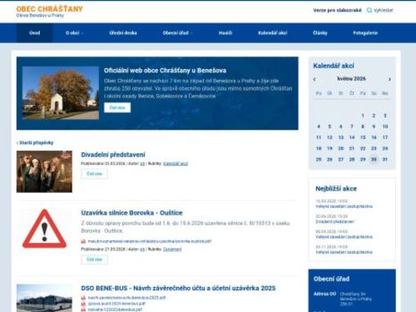
Task: Open the Úvod menu item
Action: click(x=35, y=32)
